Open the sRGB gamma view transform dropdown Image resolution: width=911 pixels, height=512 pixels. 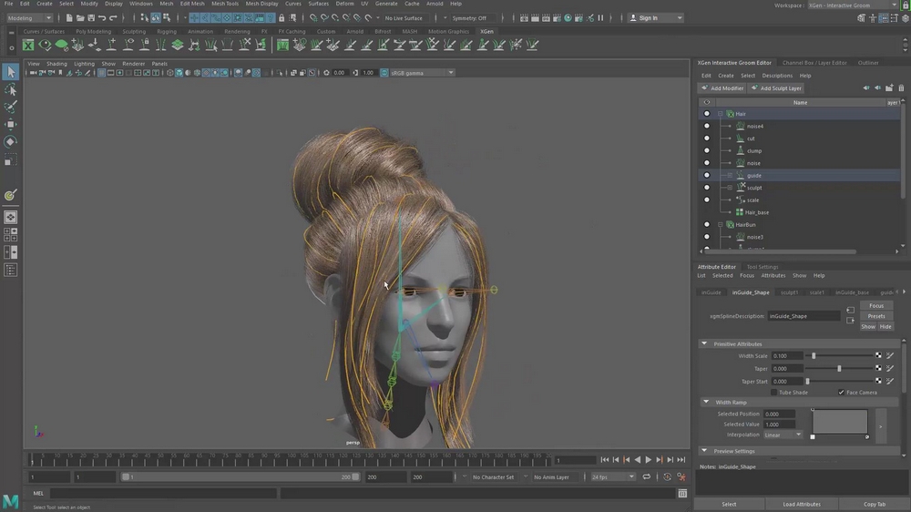423,73
